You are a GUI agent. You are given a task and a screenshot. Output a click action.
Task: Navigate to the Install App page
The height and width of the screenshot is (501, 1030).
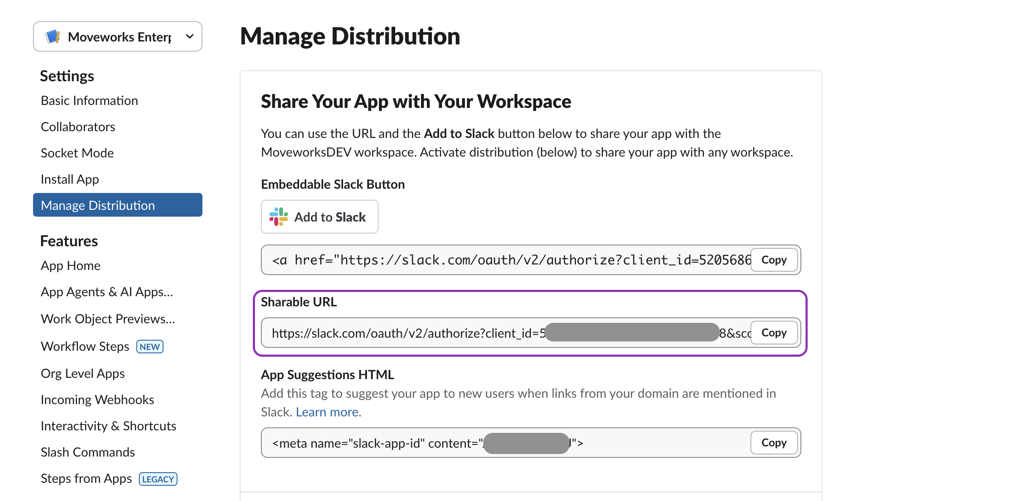click(x=70, y=179)
